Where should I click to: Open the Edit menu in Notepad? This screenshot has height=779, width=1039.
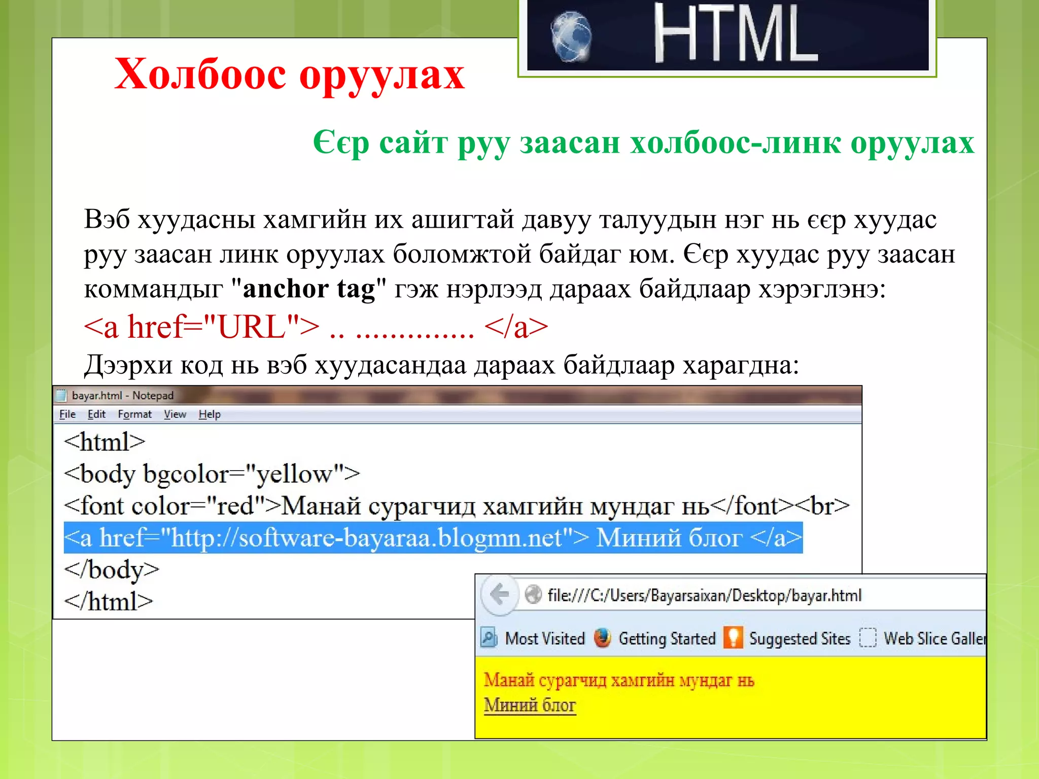pos(96,414)
